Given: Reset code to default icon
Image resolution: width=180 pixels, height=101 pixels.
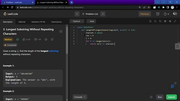Looking at the screenshot, I should tap(160, 21).
